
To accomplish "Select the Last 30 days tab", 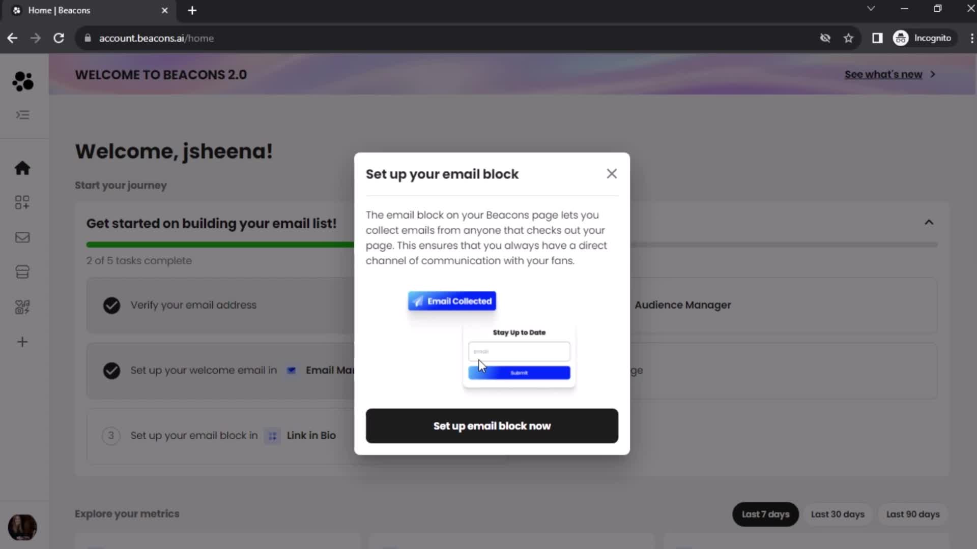I will pyautogui.click(x=838, y=514).
